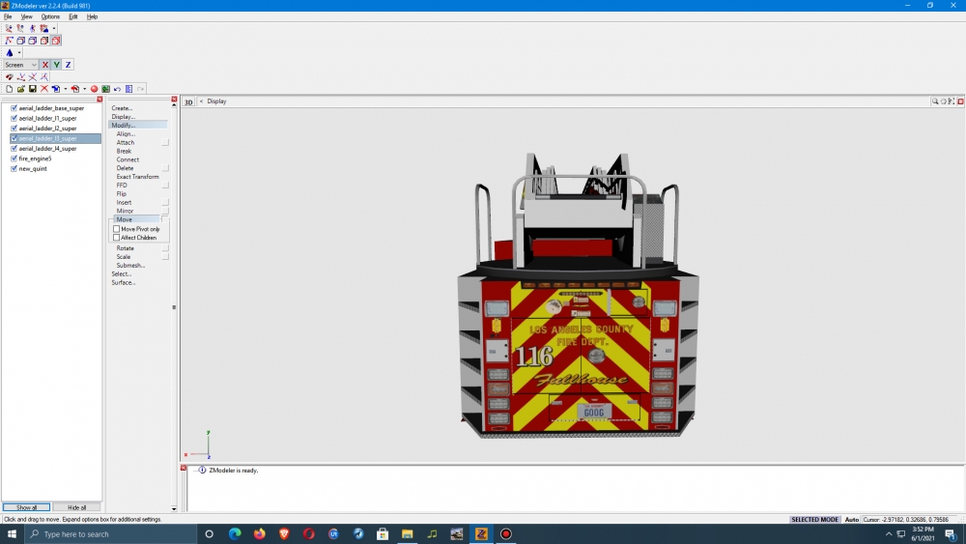Open dropdown arrow next to blue cone
The width and height of the screenshot is (966, 544).
coord(19,53)
